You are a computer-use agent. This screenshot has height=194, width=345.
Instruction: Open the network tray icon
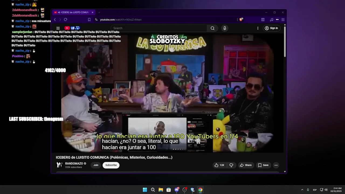(x=322, y=190)
